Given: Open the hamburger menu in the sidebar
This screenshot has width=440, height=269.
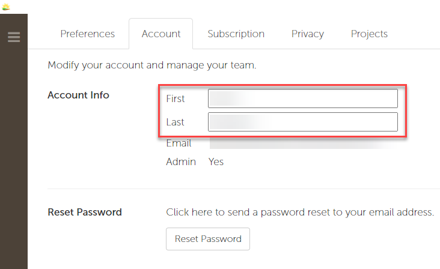Looking at the screenshot, I should click(14, 37).
